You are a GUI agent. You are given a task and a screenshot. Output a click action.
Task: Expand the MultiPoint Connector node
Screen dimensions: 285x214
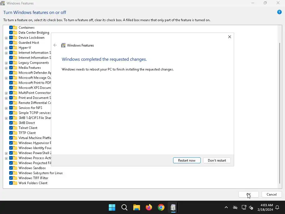pyautogui.click(x=6, y=93)
